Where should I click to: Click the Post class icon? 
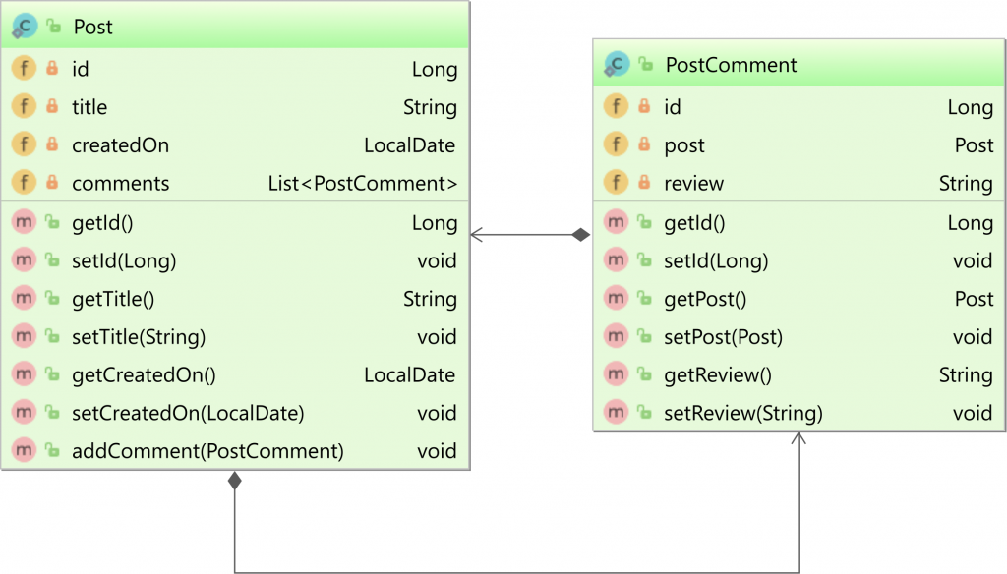point(24,27)
